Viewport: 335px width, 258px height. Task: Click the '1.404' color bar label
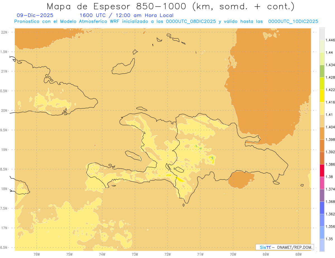pyautogui.click(x=330, y=127)
